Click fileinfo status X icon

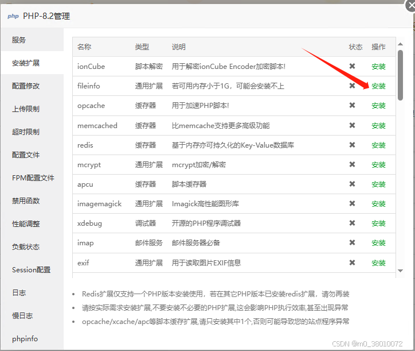tap(352, 86)
